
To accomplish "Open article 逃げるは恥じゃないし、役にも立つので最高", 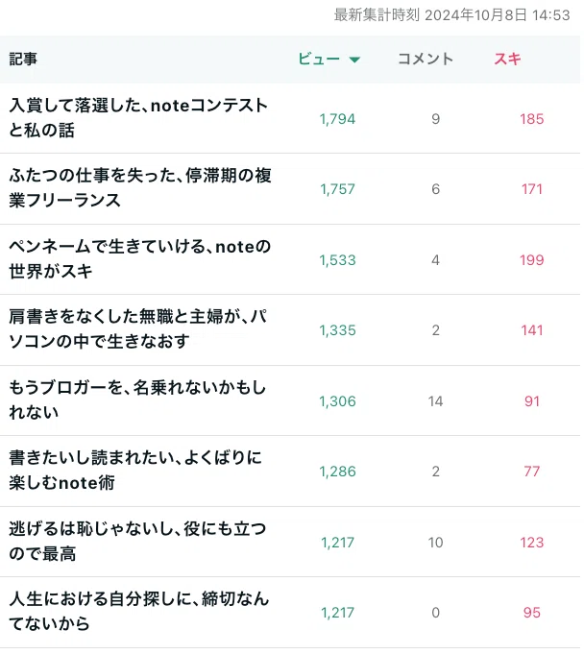I will click(137, 541).
